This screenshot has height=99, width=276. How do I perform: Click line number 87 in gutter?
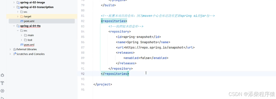[x=83, y=47]
